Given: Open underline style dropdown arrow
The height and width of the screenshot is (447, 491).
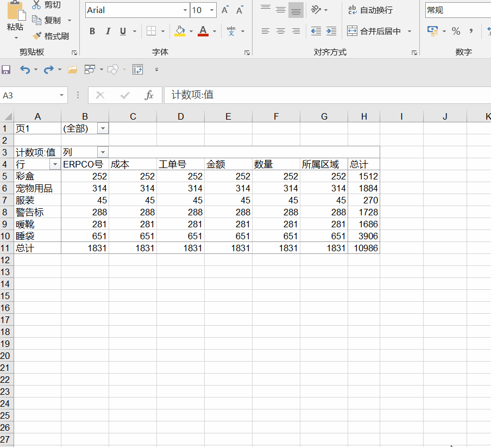Looking at the screenshot, I should coord(135,31).
